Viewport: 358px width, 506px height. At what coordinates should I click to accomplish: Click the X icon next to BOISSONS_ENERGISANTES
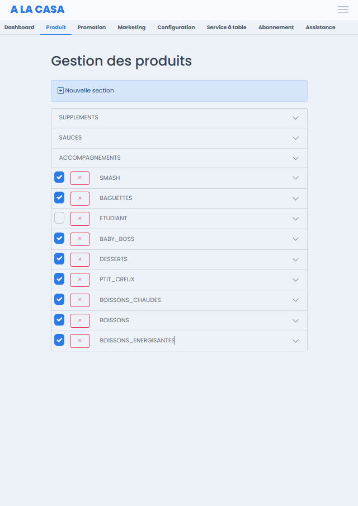pos(80,341)
